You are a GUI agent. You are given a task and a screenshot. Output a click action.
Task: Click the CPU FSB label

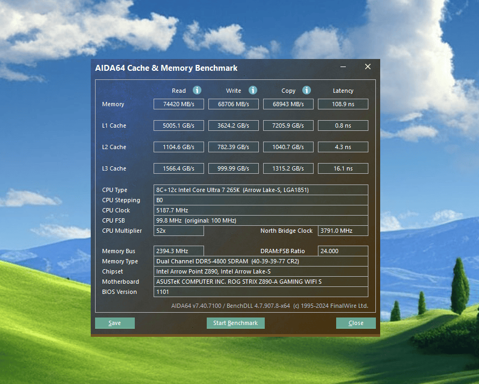tap(113, 220)
